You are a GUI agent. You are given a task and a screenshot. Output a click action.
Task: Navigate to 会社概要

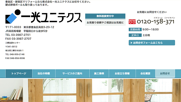145,73
